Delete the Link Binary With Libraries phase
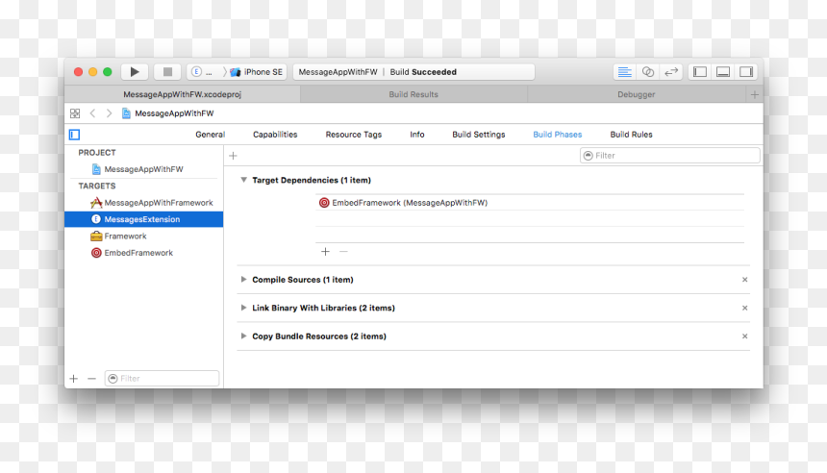Screen dimensions: 827x473 coord(744,308)
